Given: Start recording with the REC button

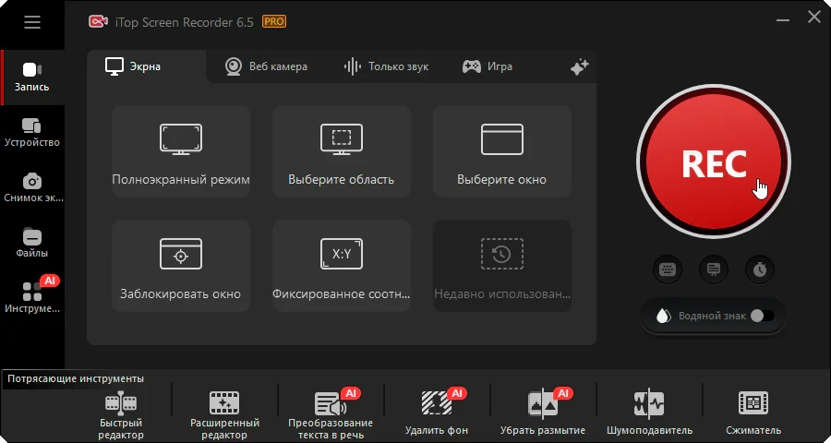Looking at the screenshot, I should point(714,162).
